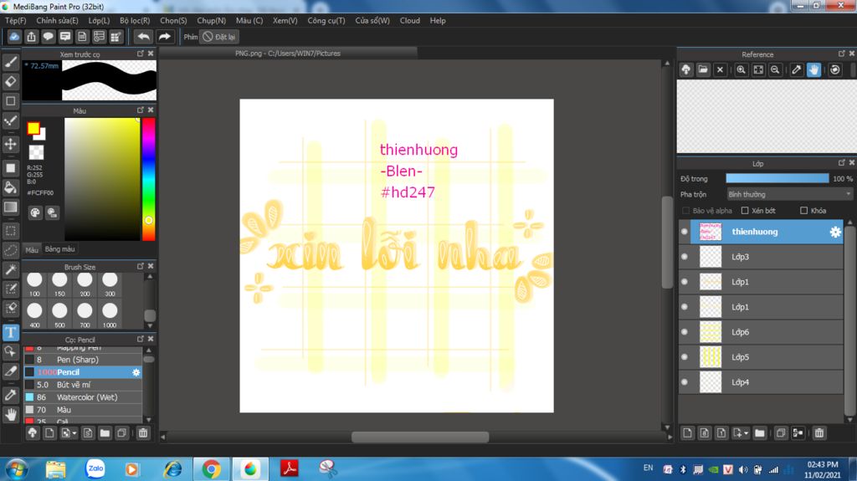This screenshot has height=481, width=857.
Task: Select the Pen (Sharp) brush
Action: [83, 360]
